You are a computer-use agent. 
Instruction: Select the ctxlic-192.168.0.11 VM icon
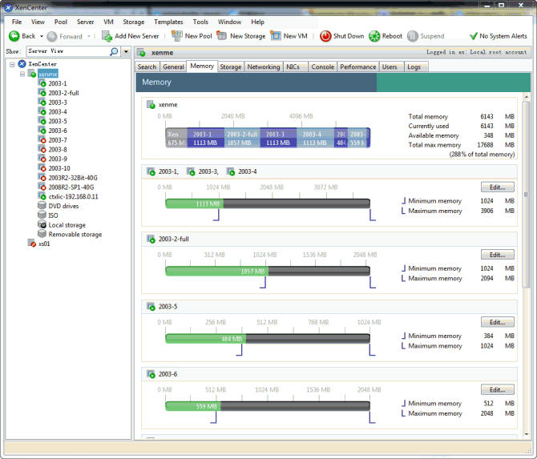[42, 196]
